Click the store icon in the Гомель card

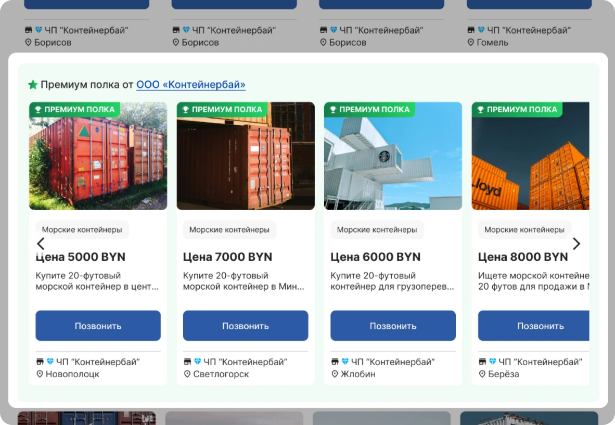pos(471,30)
